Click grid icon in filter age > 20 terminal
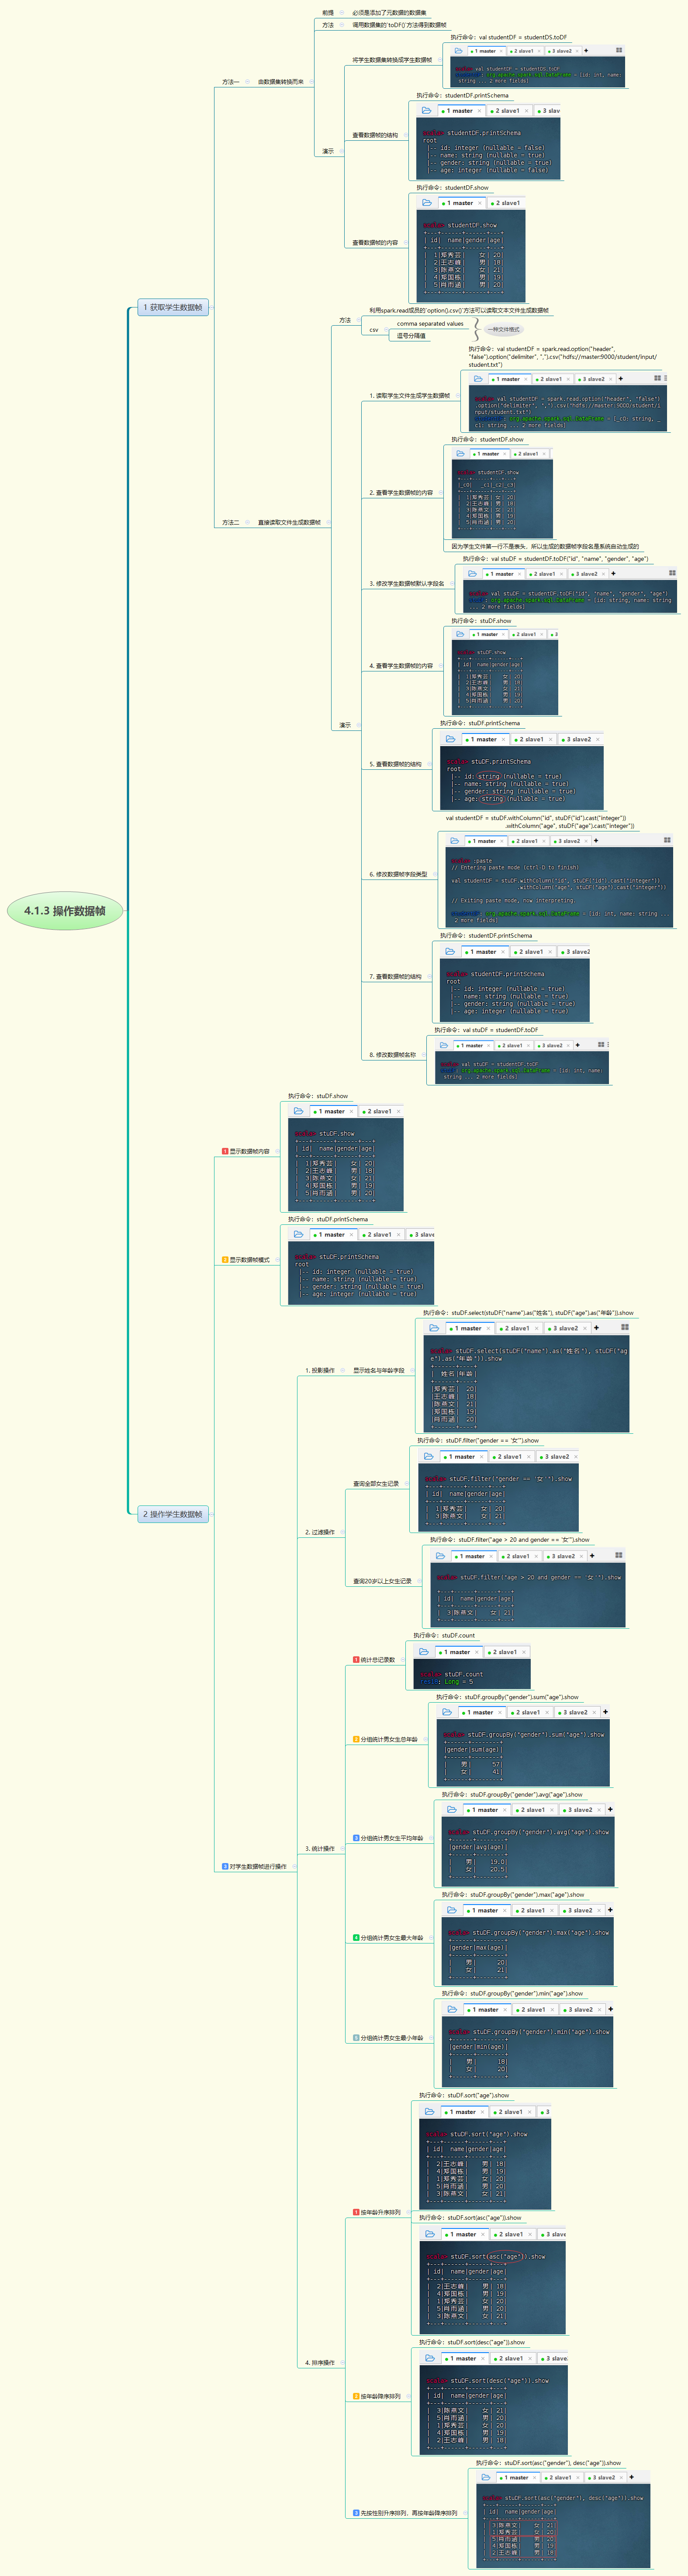 618,1555
